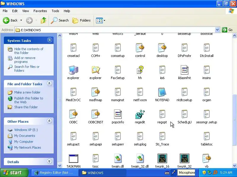237x177 pixels.
Task: Select the twunk_16 application icon
Action: [x=162, y=158]
